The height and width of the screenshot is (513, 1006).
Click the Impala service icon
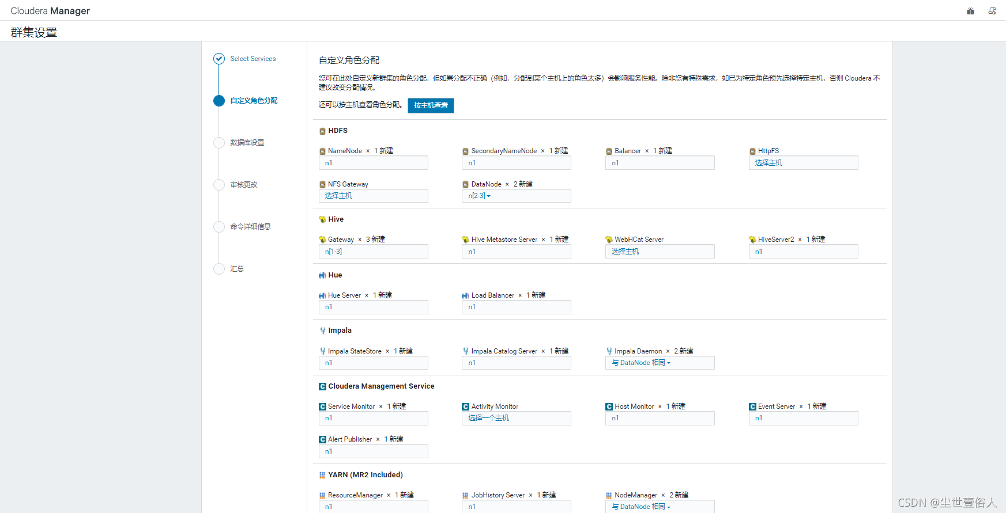tap(322, 330)
